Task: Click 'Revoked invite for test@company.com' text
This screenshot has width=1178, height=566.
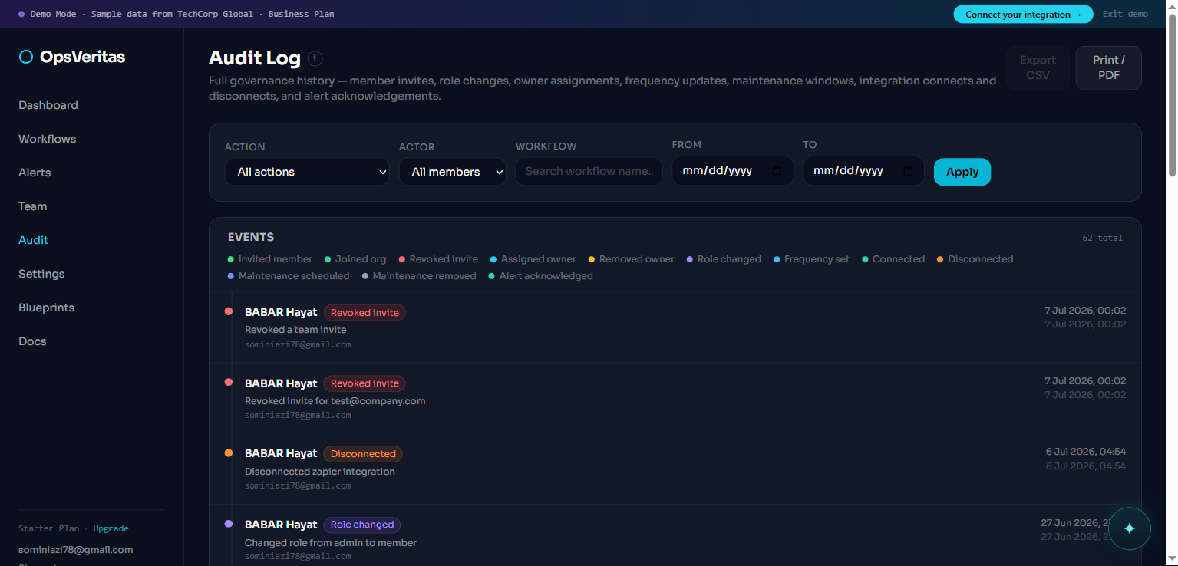Action: tap(335, 400)
